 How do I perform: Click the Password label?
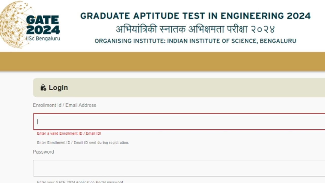43,152
